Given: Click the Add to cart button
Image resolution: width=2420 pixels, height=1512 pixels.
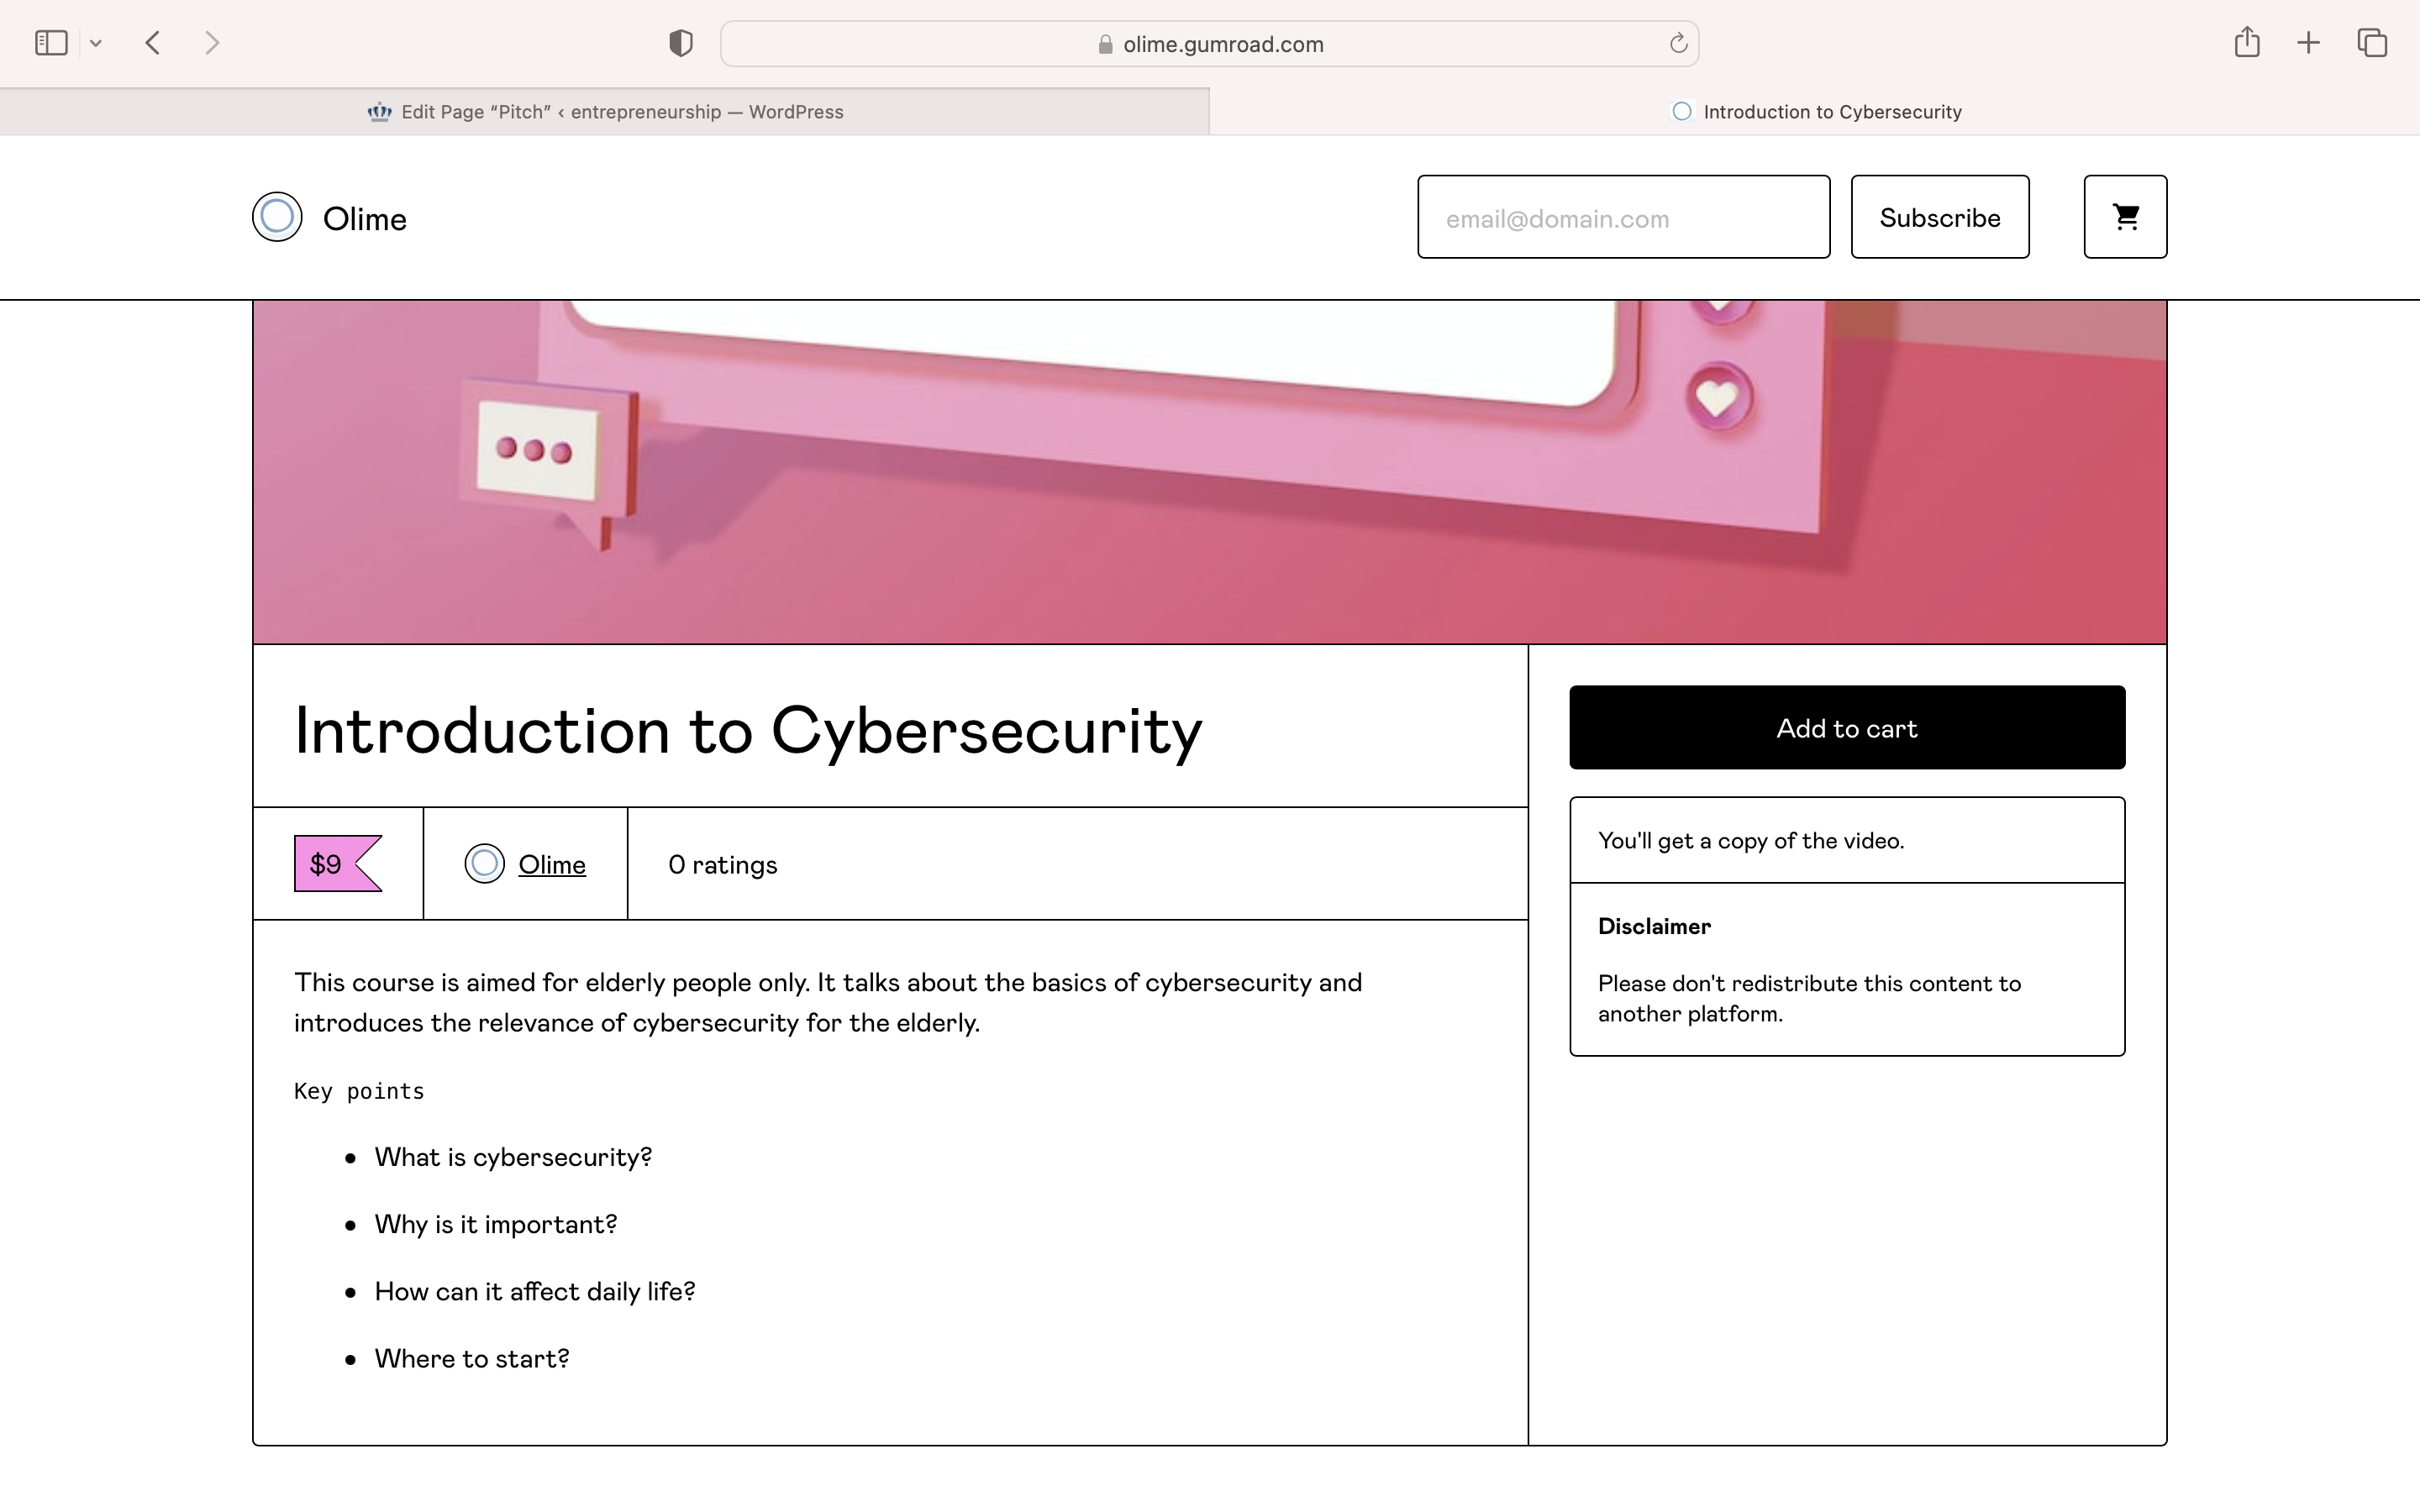Looking at the screenshot, I should click(x=1847, y=727).
